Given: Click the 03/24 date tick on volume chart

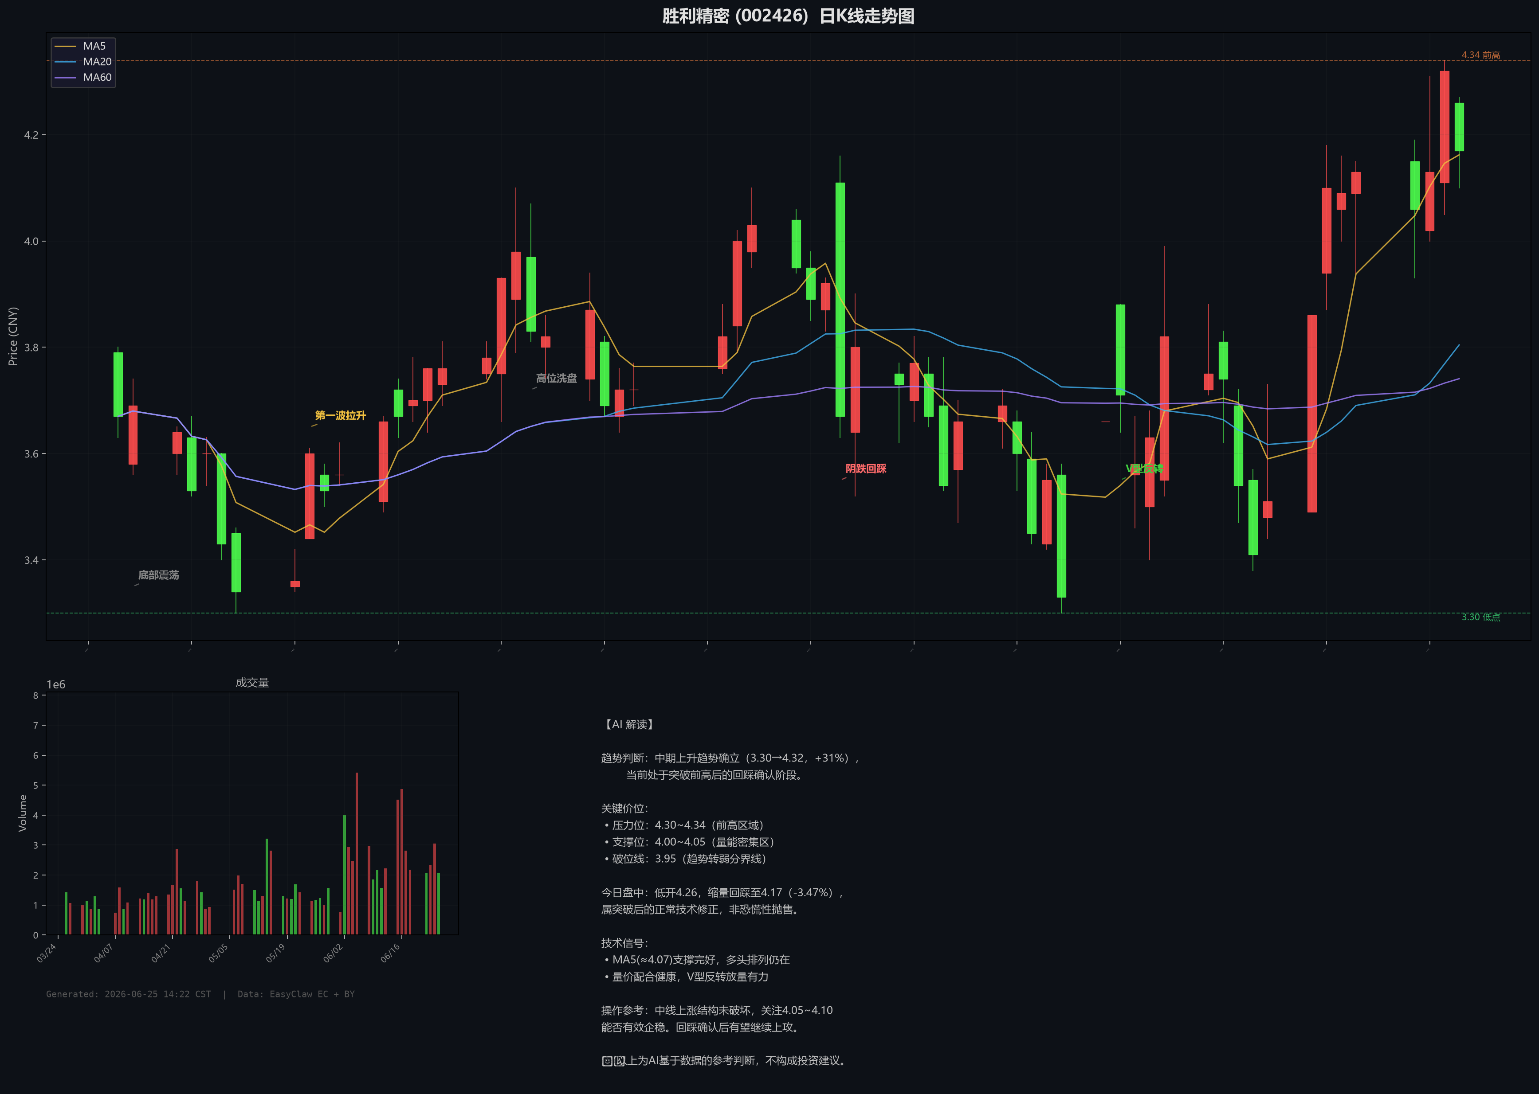Looking at the screenshot, I should click(x=47, y=953).
